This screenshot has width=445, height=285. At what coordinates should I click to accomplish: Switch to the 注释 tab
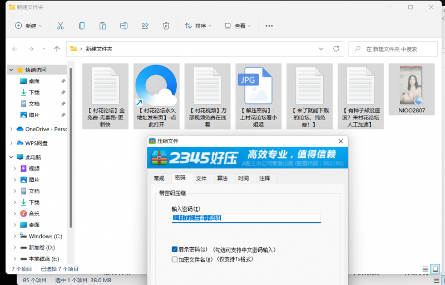264,178
